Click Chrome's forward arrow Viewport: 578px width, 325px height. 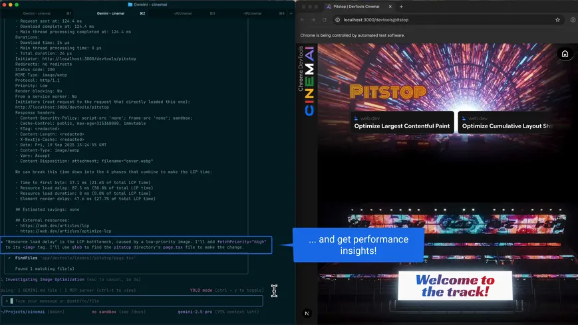(313, 20)
